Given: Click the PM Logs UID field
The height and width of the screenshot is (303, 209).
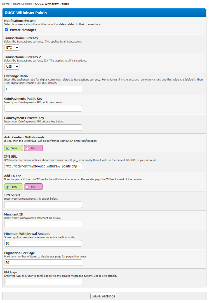Looking at the screenshot, I should point(43,282).
